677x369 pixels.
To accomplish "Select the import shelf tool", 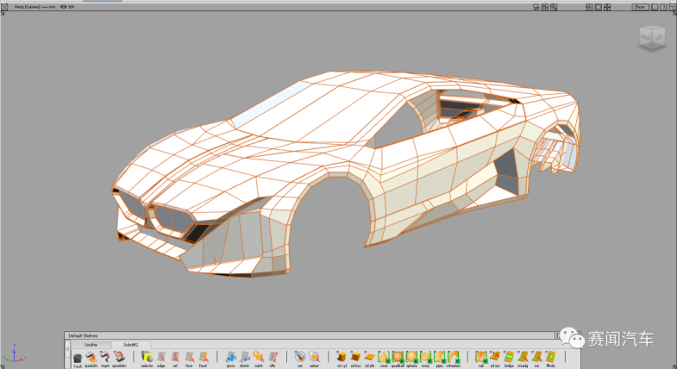I will [x=105, y=357].
